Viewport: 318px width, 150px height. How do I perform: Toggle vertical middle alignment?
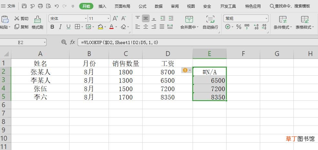146,18
